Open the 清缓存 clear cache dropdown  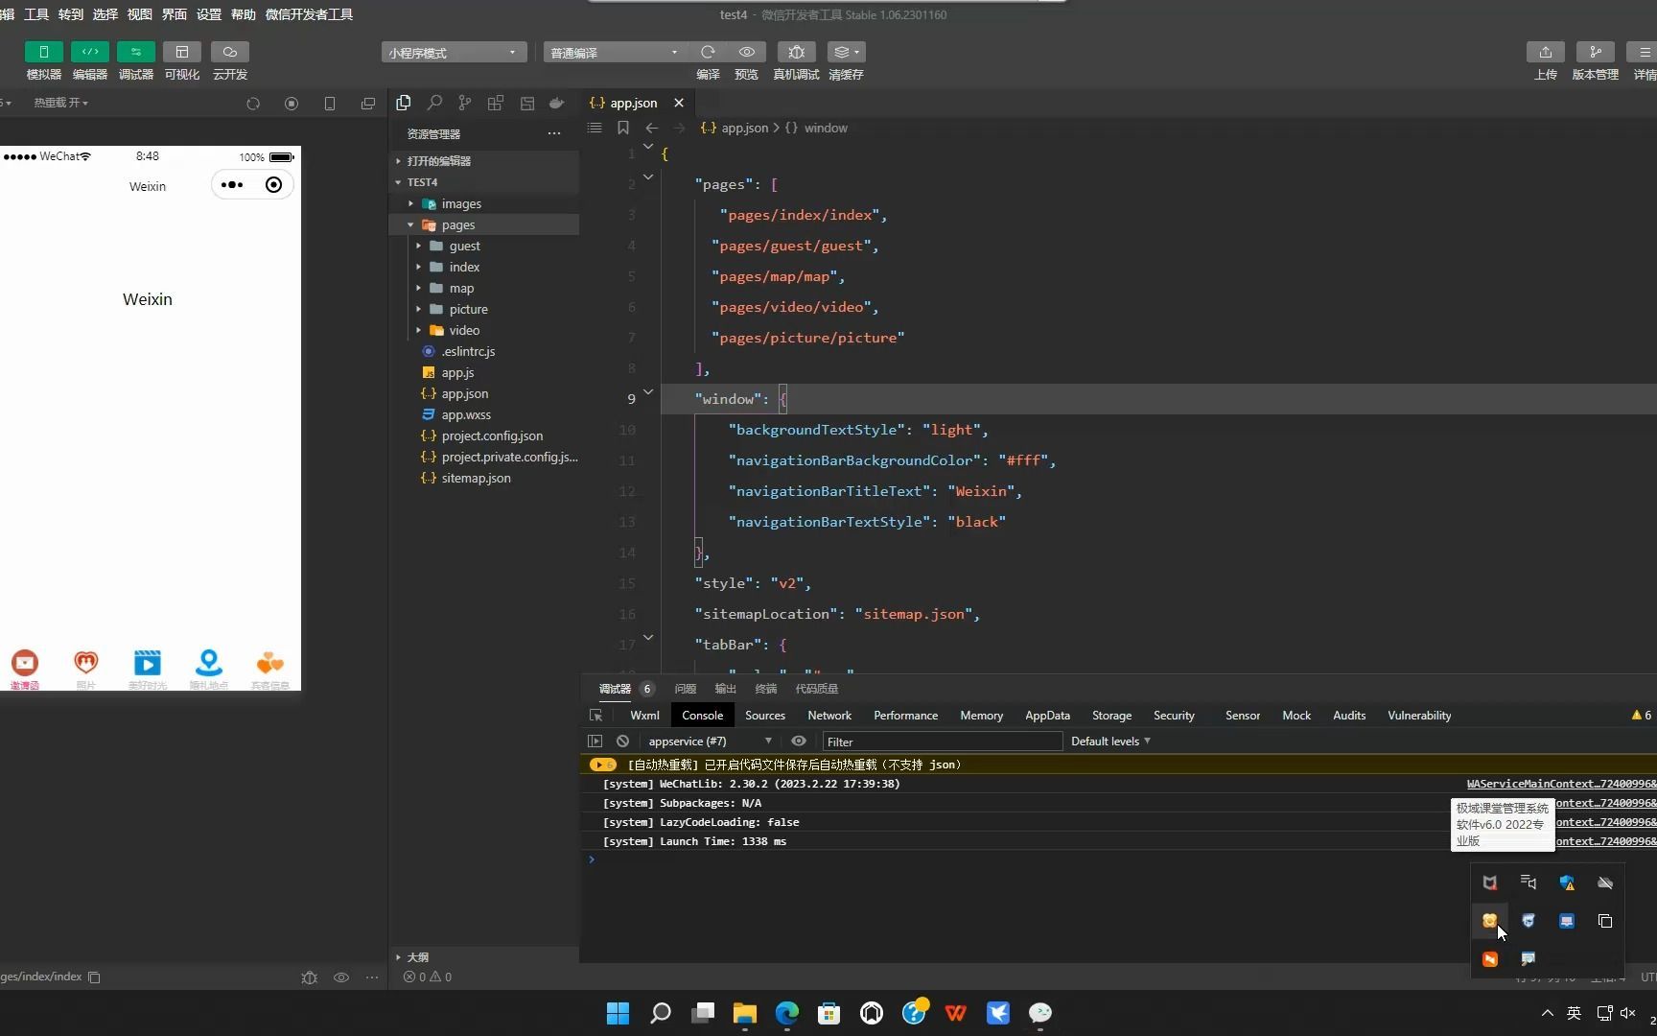click(x=846, y=52)
